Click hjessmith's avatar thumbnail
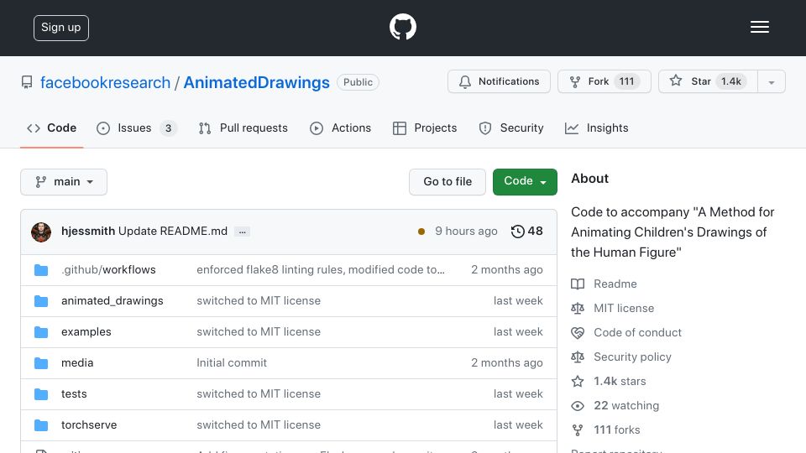Image resolution: width=806 pixels, height=453 pixels. pos(41,232)
